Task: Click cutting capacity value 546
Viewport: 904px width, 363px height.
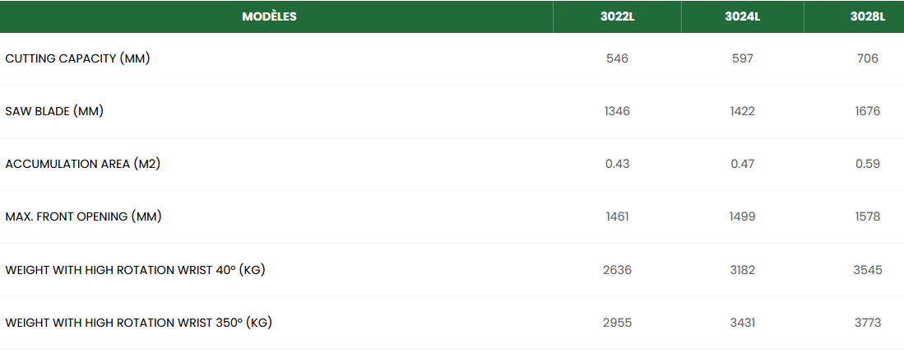Action: tap(617, 58)
